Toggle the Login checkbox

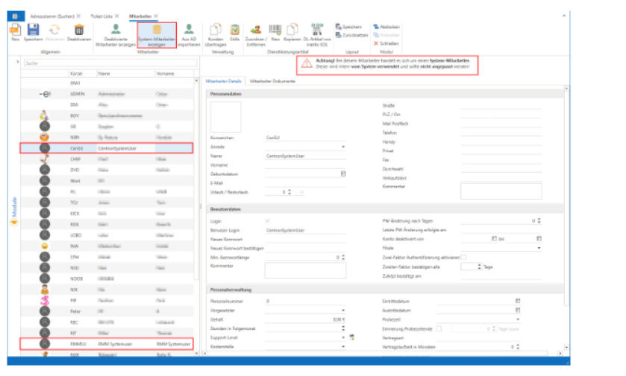point(268,221)
